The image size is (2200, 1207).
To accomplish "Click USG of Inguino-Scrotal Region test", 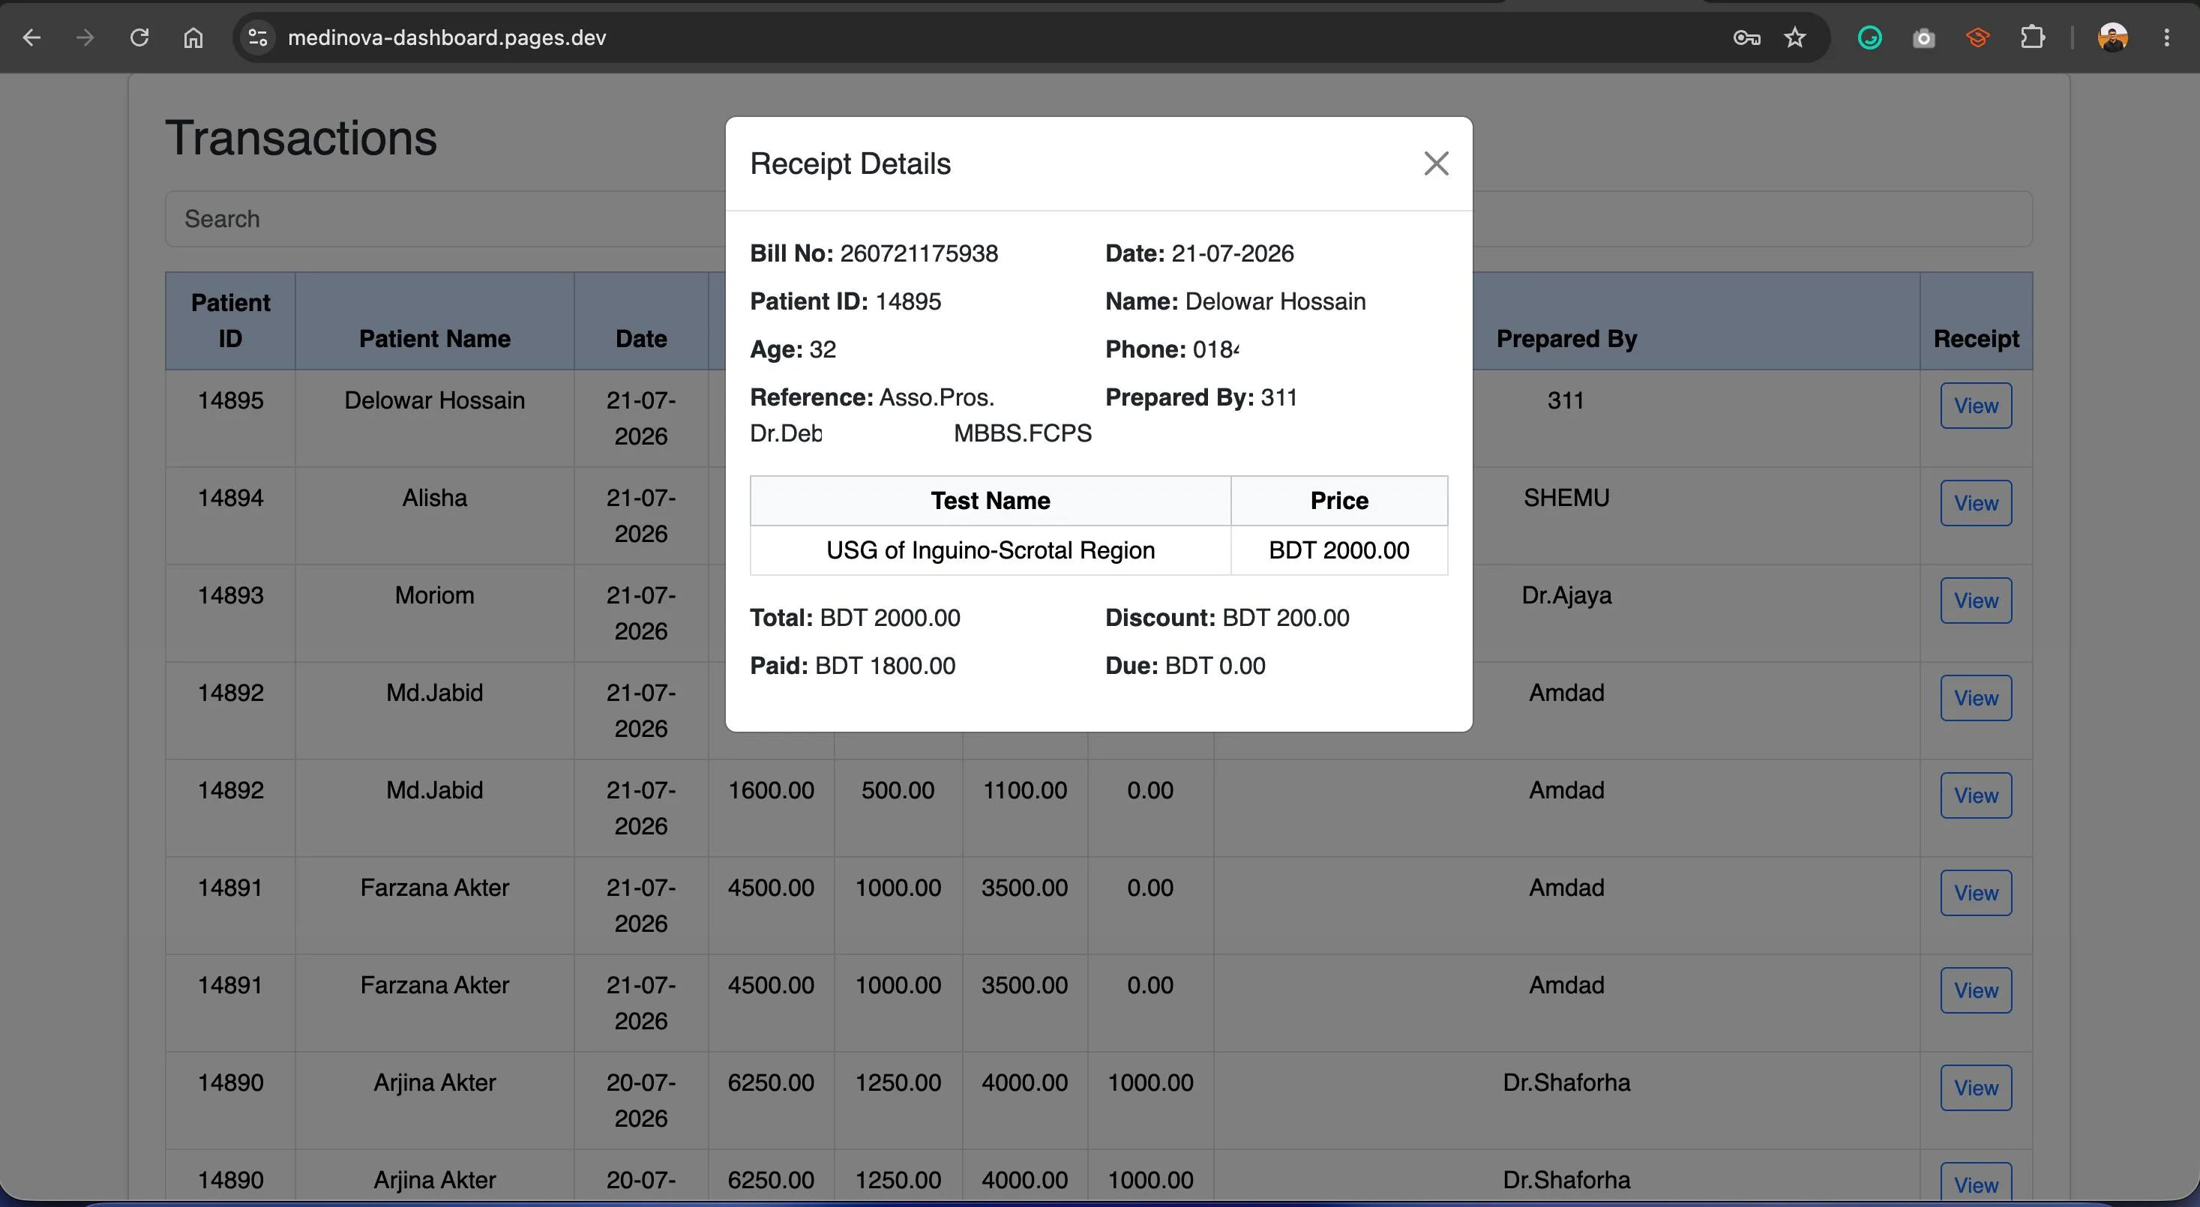I will (x=990, y=550).
